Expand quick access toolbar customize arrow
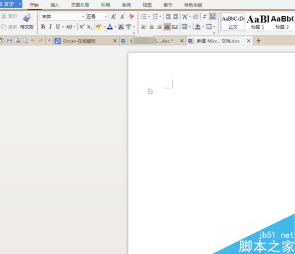 point(49,41)
